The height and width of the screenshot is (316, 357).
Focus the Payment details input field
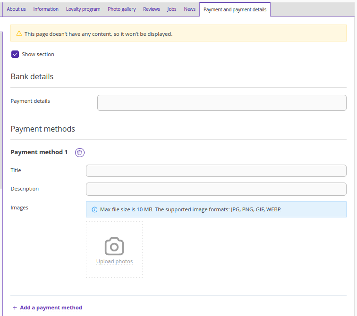(x=222, y=103)
